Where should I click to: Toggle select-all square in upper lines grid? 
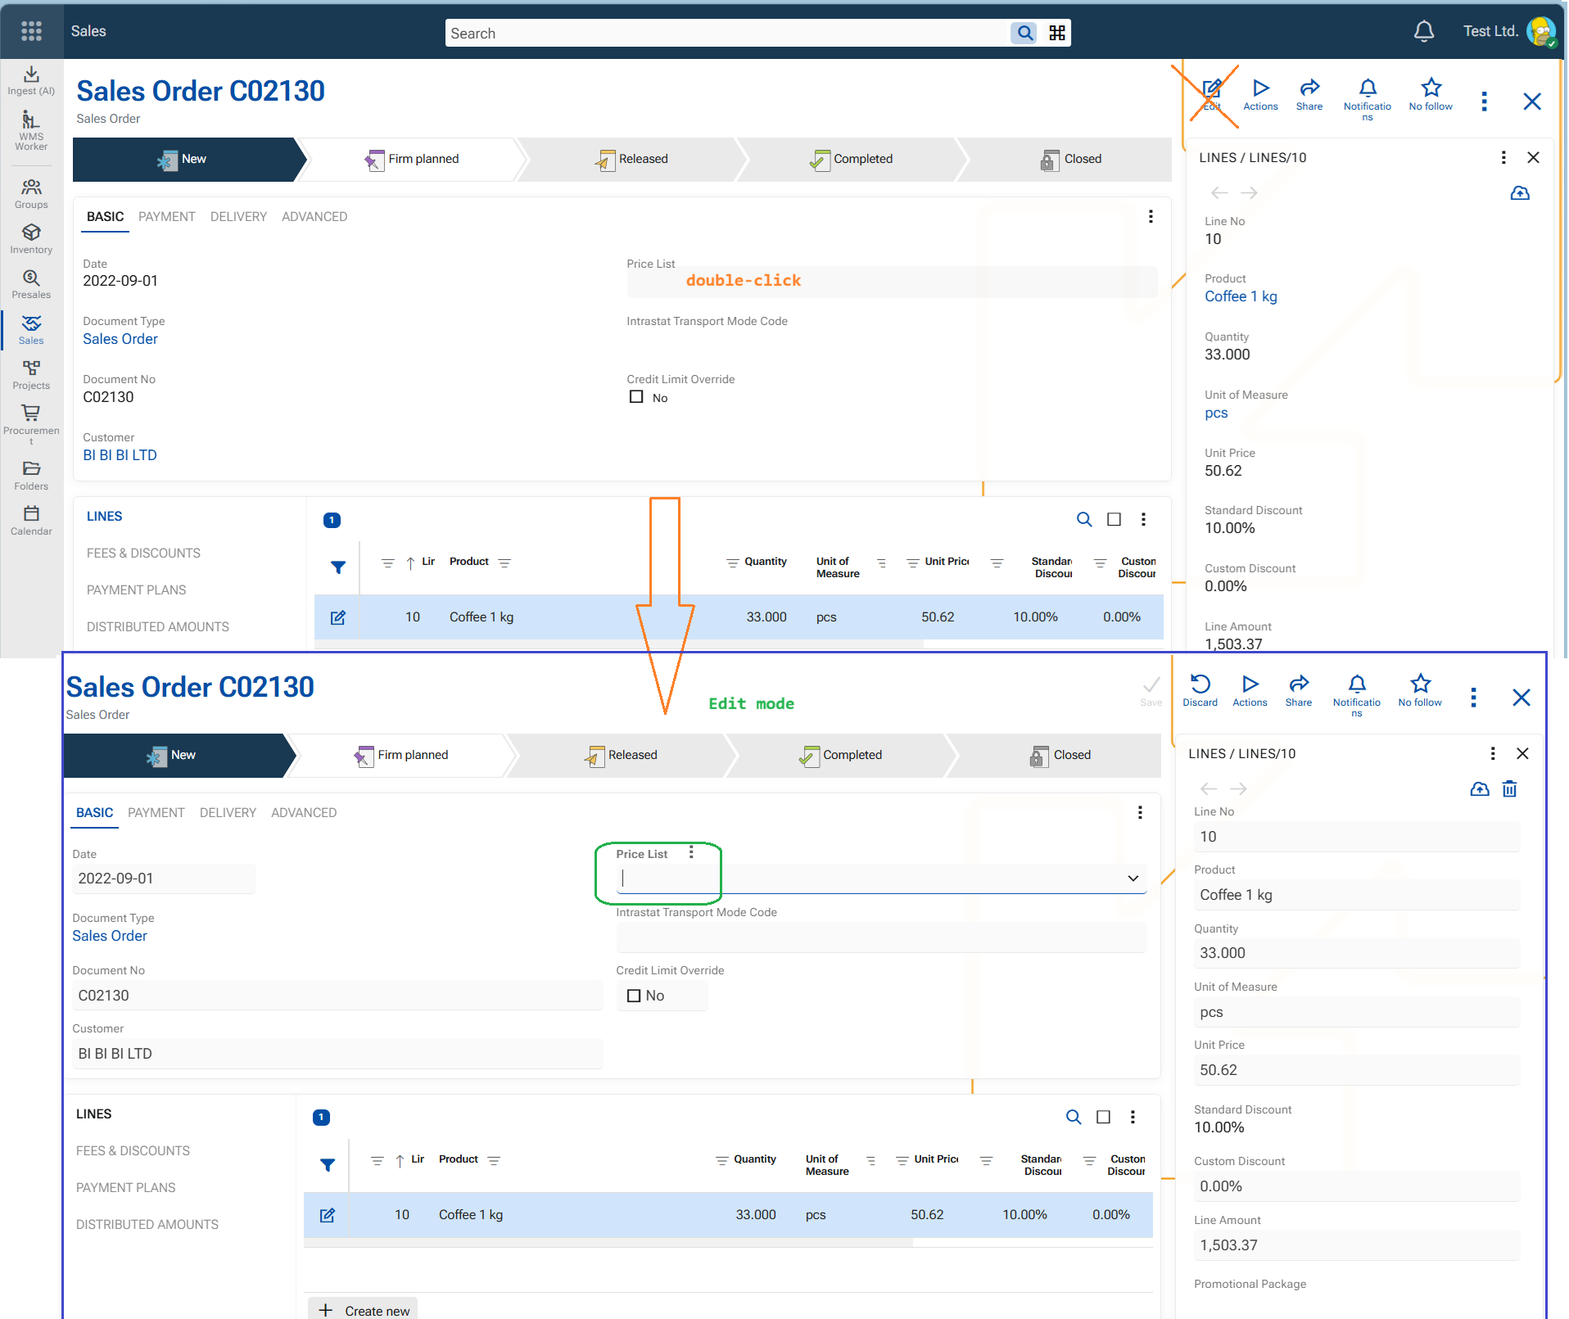[x=1114, y=519]
